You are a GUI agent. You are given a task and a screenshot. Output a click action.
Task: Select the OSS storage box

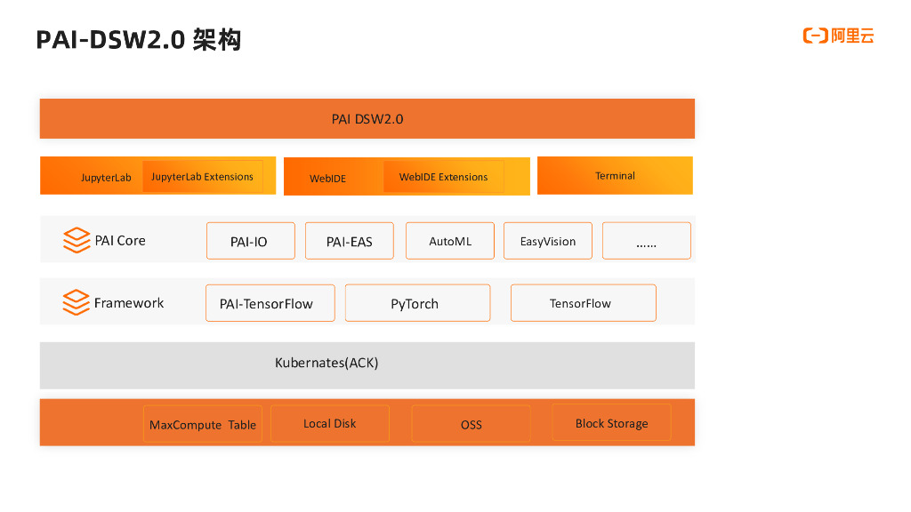tap(472, 424)
